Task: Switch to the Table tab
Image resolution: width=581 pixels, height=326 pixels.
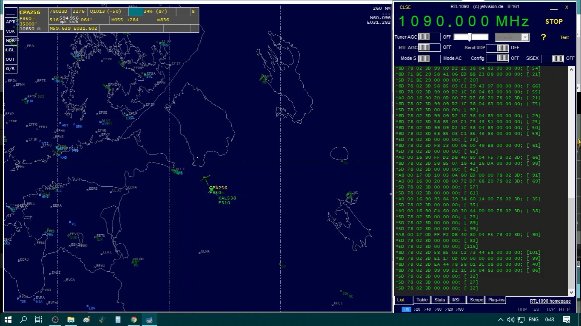Action: pyautogui.click(x=422, y=300)
